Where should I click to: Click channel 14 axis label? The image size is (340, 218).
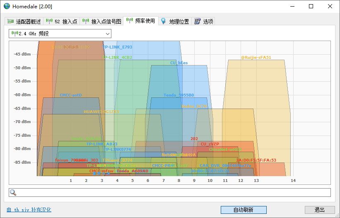coord(293,180)
